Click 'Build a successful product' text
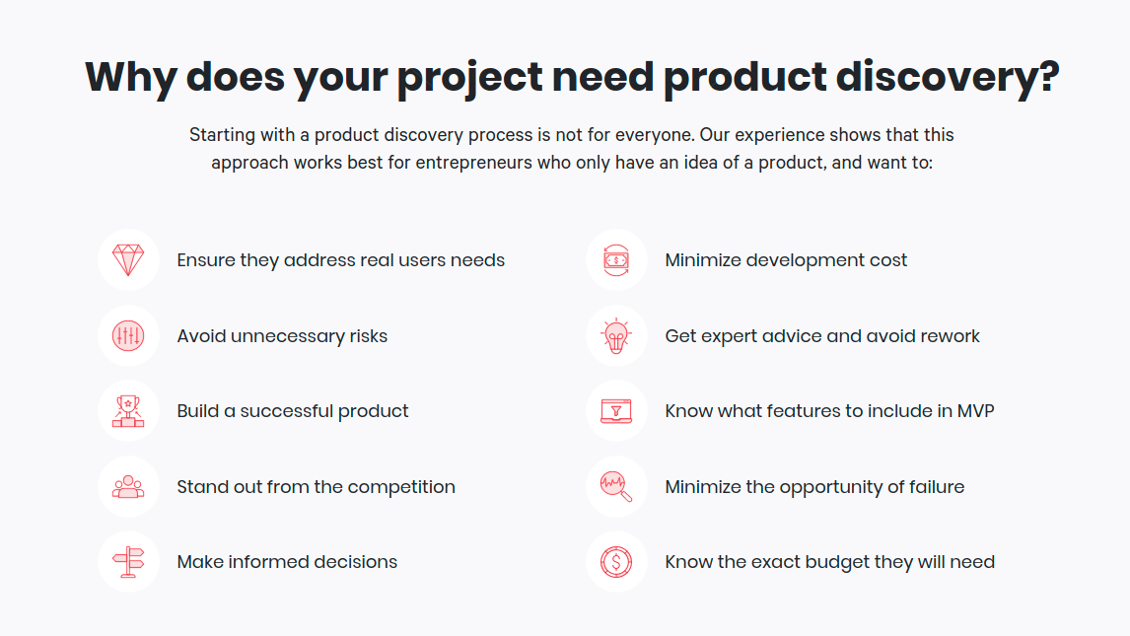This screenshot has height=636, width=1130. click(x=293, y=411)
